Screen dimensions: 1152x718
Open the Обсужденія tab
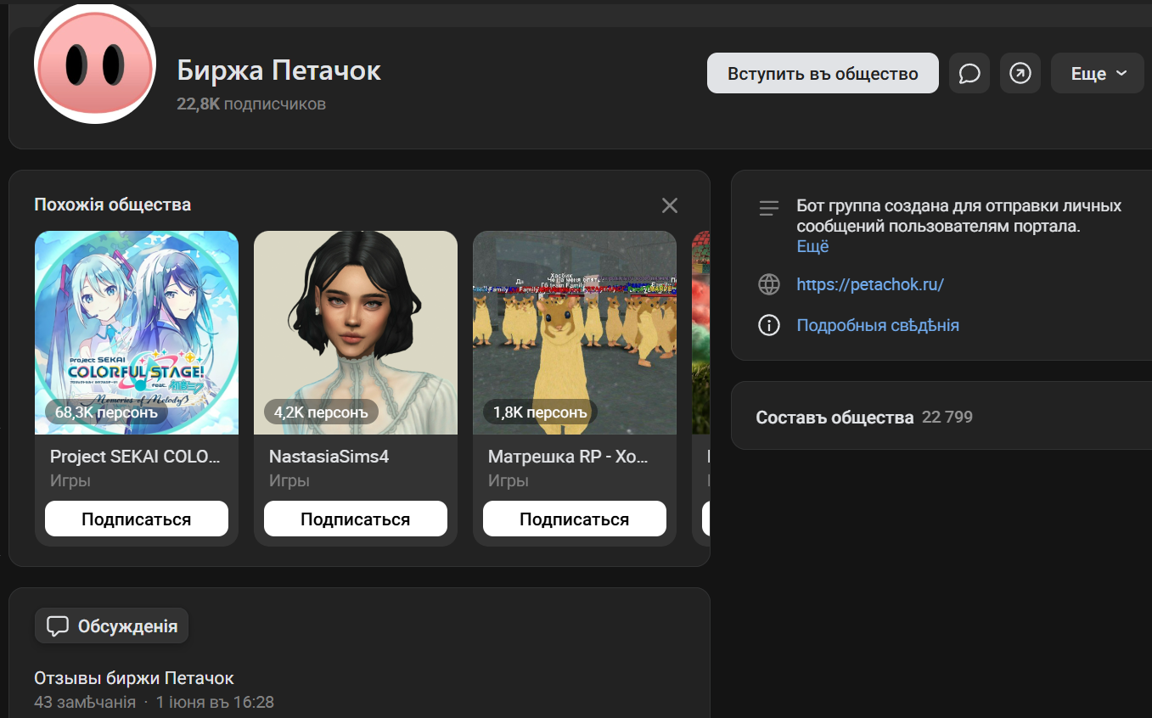coord(111,626)
